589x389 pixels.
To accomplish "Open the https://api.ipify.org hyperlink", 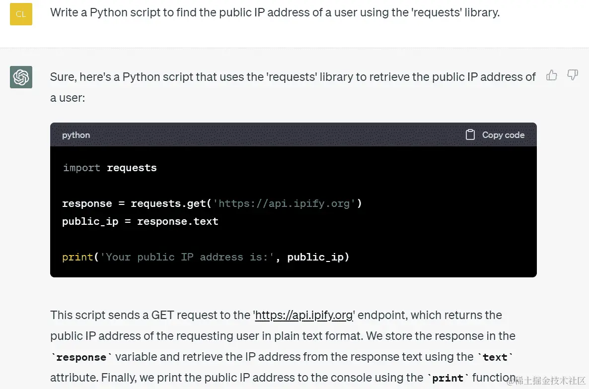I will tap(303, 315).
